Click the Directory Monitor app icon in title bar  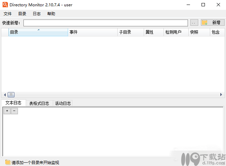(x=5, y=5)
